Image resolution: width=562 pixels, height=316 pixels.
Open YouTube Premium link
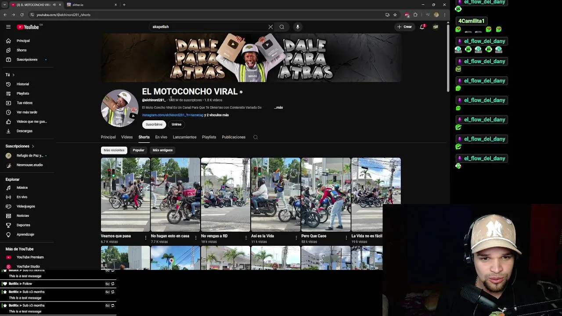click(30, 257)
